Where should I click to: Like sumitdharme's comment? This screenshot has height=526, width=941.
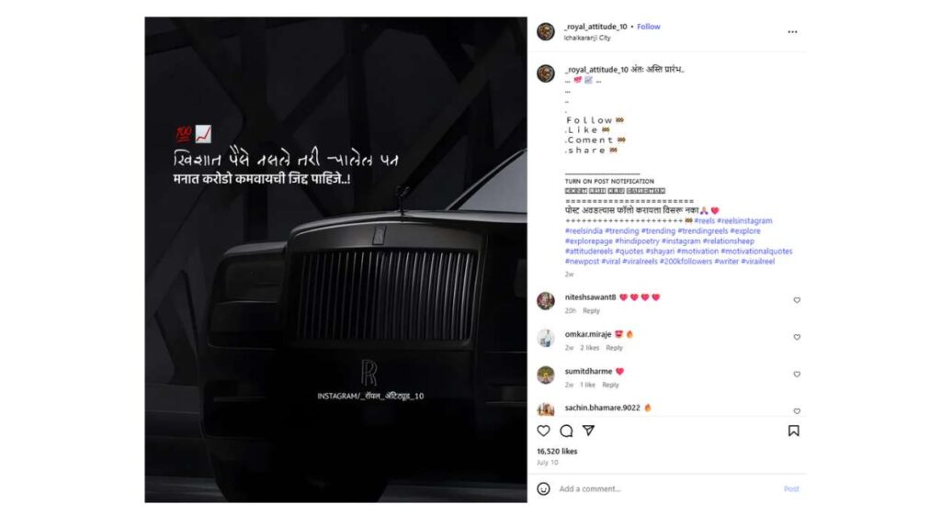point(797,375)
